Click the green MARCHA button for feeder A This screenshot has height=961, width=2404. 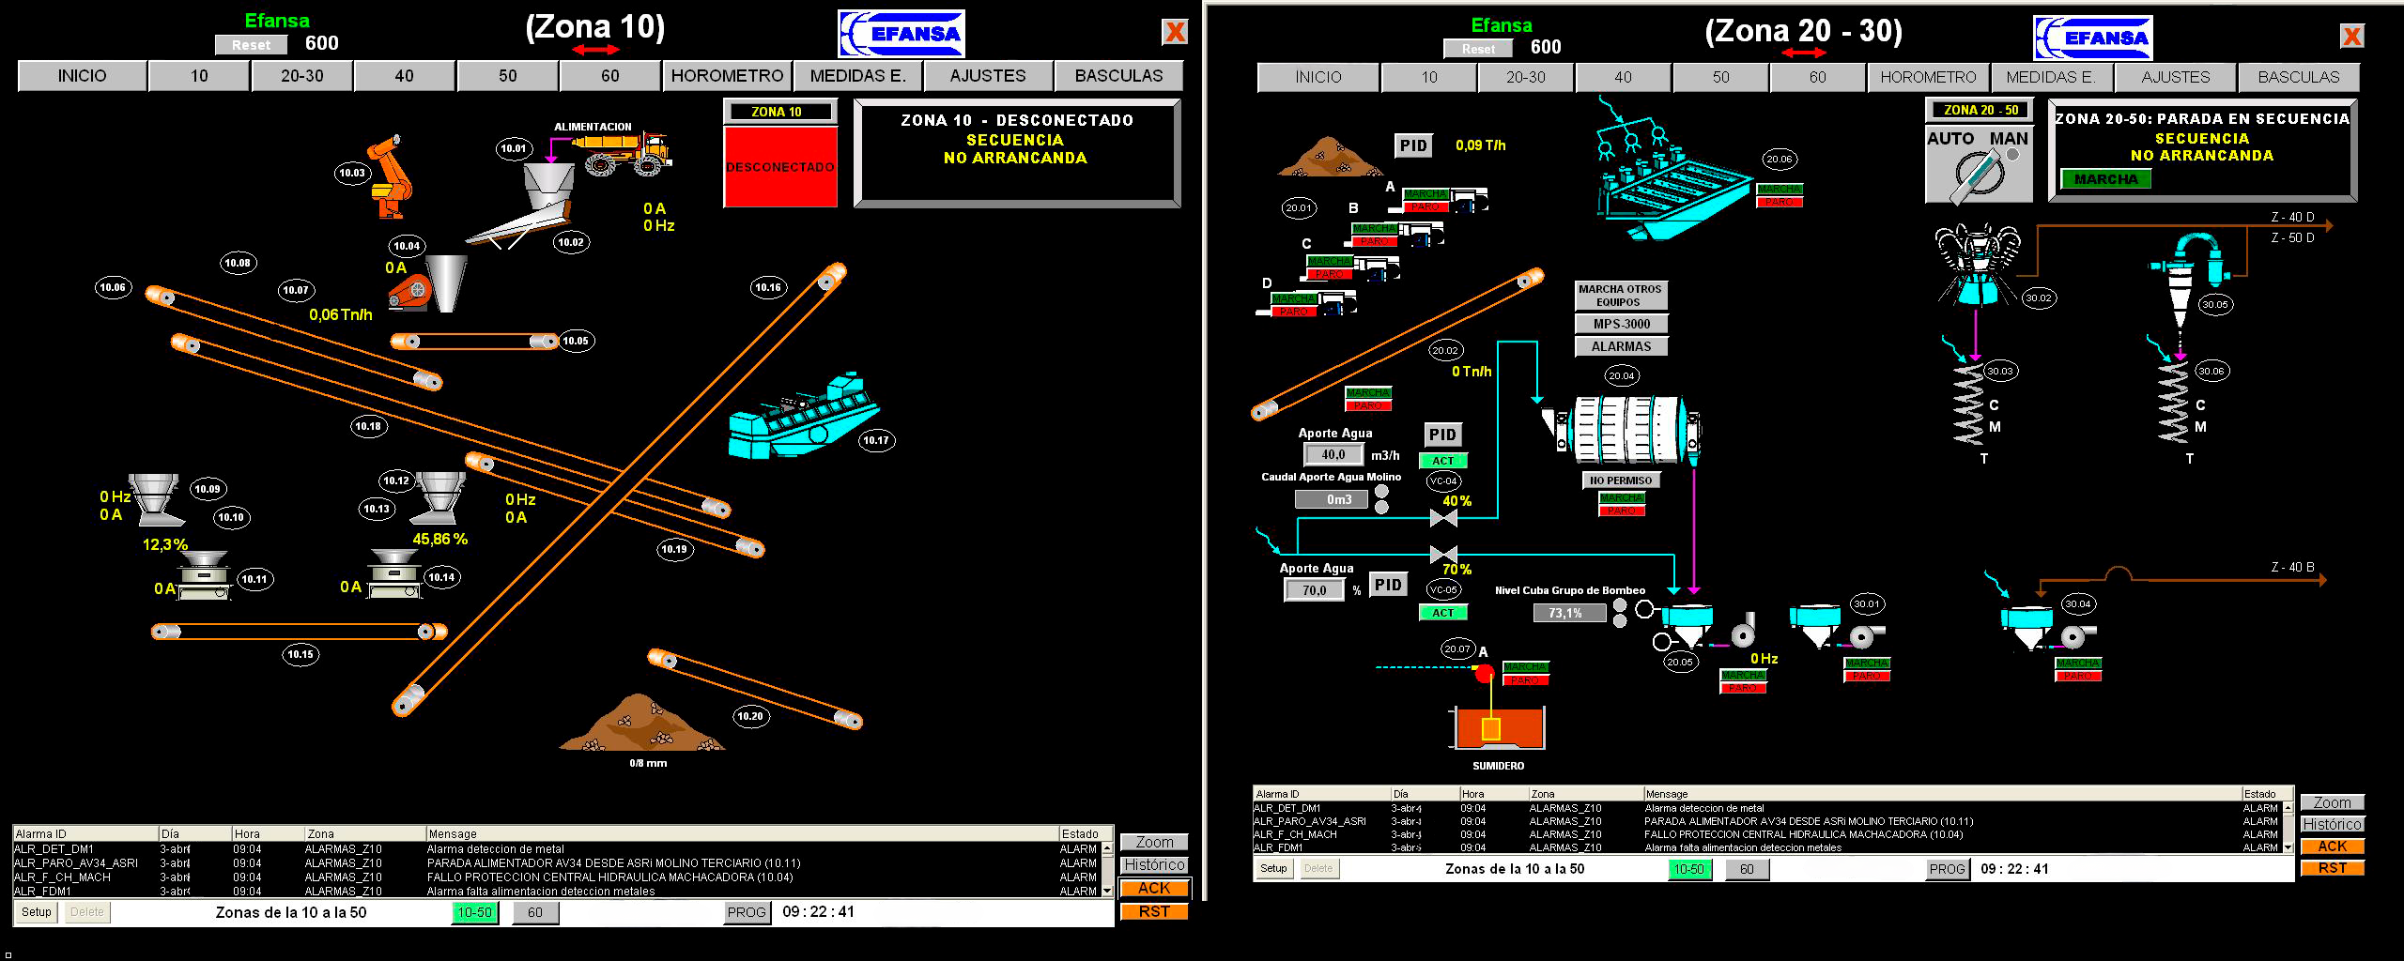[1425, 194]
